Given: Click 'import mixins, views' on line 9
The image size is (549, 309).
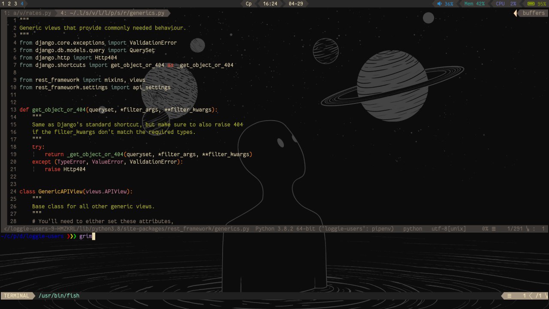Looking at the screenshot, I should [x=114, y=80].
